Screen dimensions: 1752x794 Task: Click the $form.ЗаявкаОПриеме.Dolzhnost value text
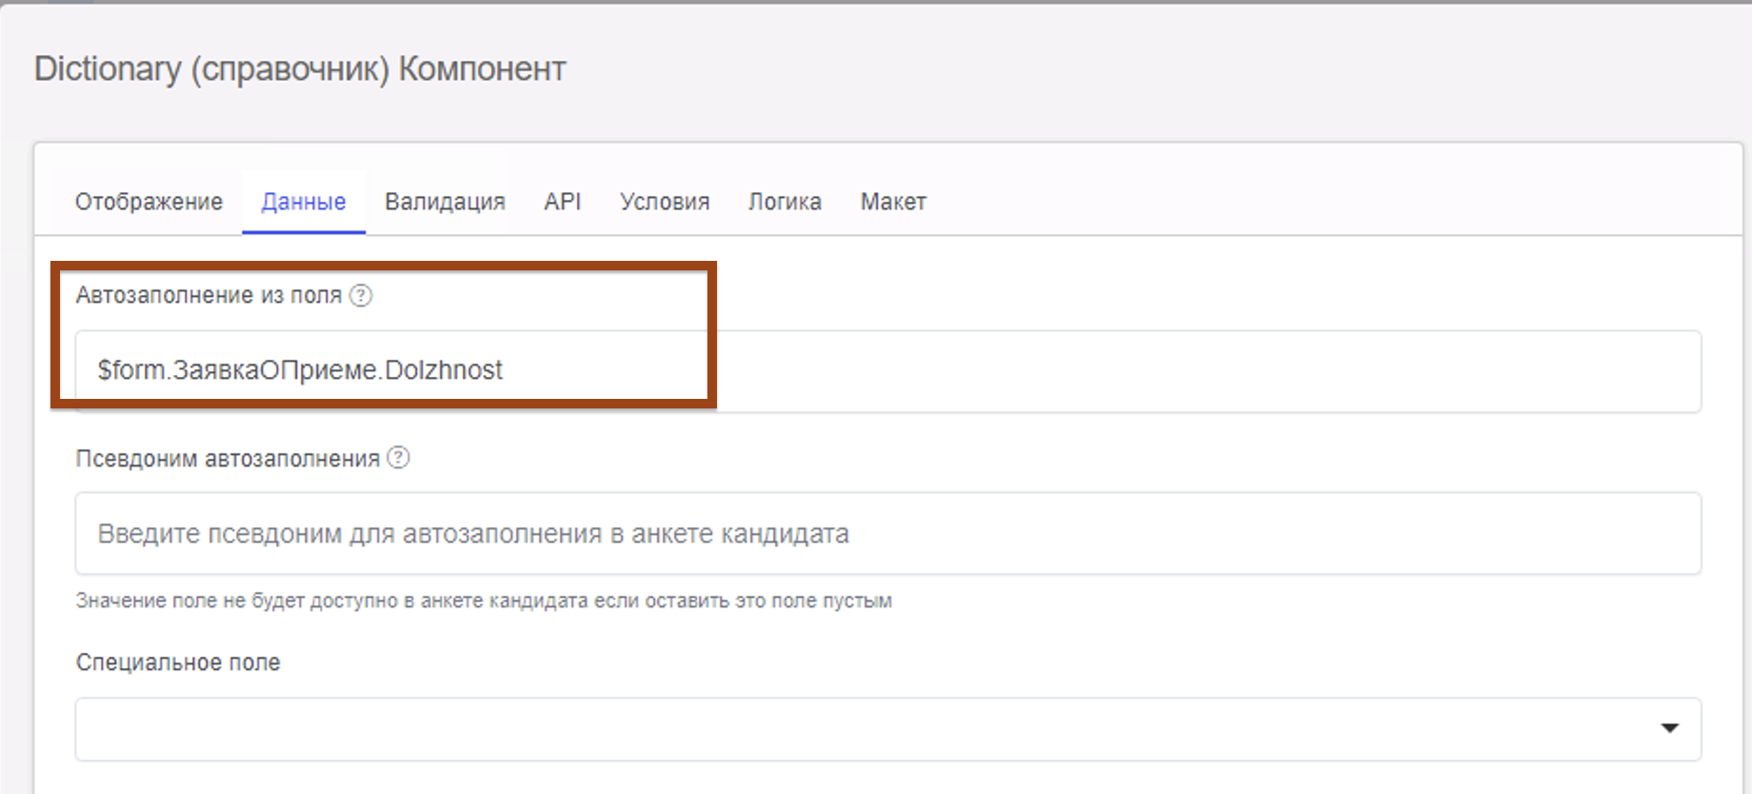[x=300, y=370]
